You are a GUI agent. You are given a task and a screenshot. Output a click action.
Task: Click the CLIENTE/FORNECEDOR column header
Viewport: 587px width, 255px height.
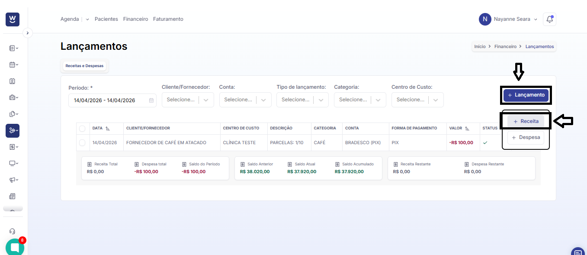click(148, 128)
